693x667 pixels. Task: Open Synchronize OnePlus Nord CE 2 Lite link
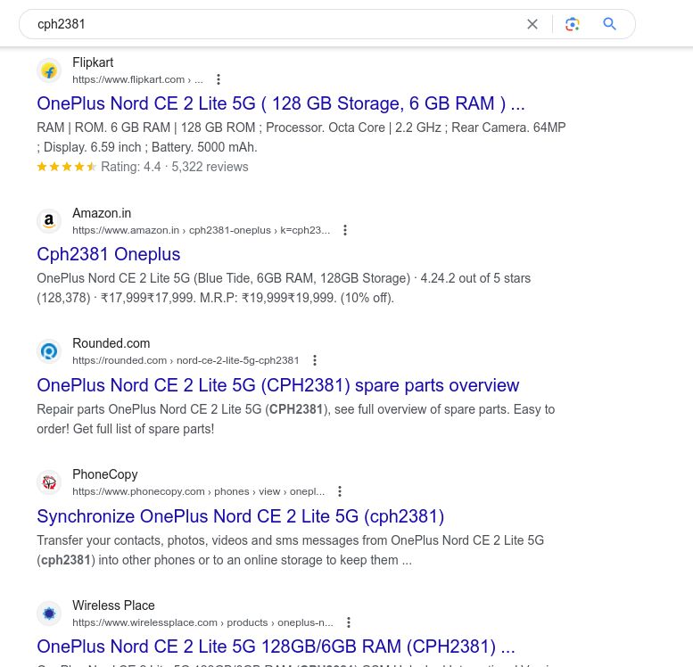[x=240, y=516]
